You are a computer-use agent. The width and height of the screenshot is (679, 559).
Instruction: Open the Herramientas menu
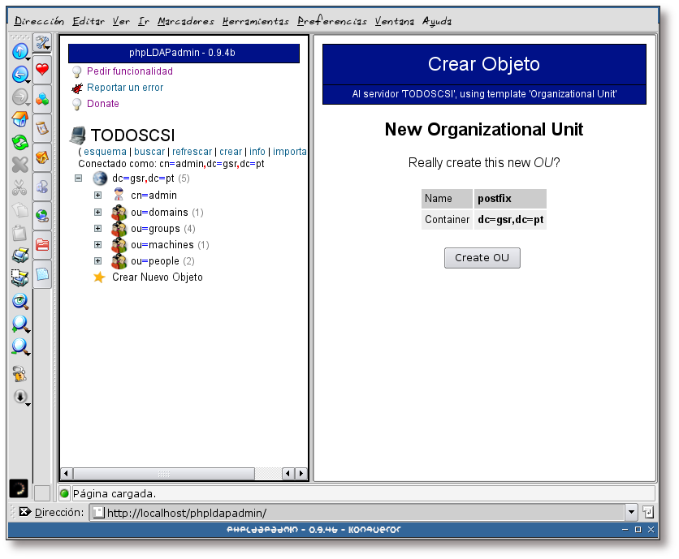point(255,21)
